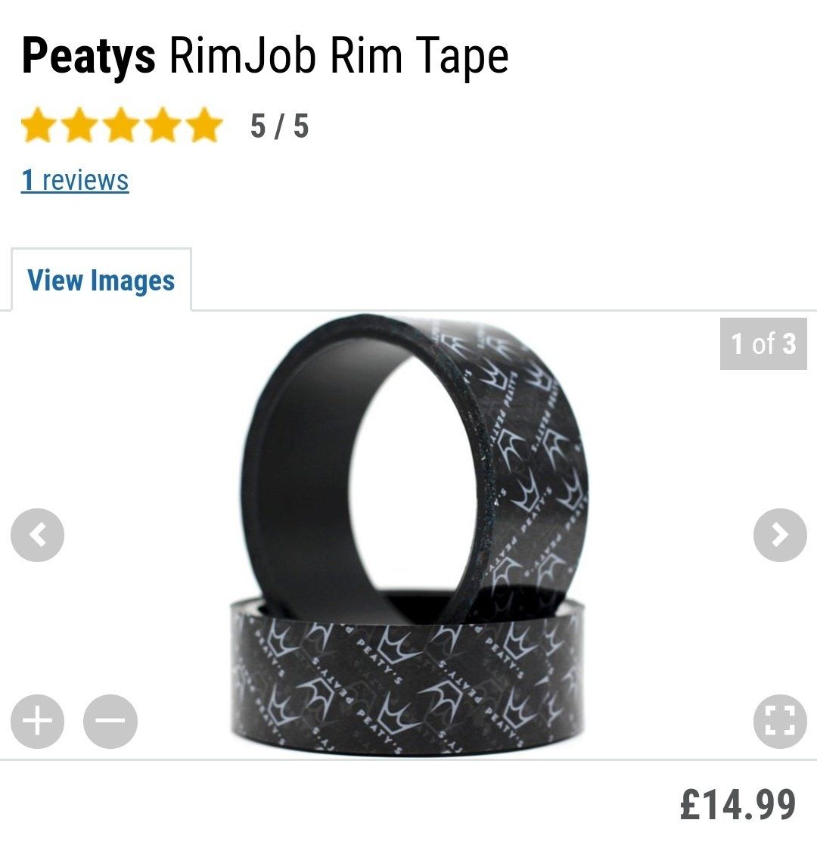Open fullscreen image view icon
The image size is (817, 851).
point(780,722)
